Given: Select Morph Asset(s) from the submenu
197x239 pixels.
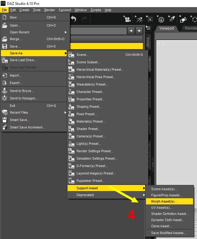Looking at the screenshot, I should [169, 201].
